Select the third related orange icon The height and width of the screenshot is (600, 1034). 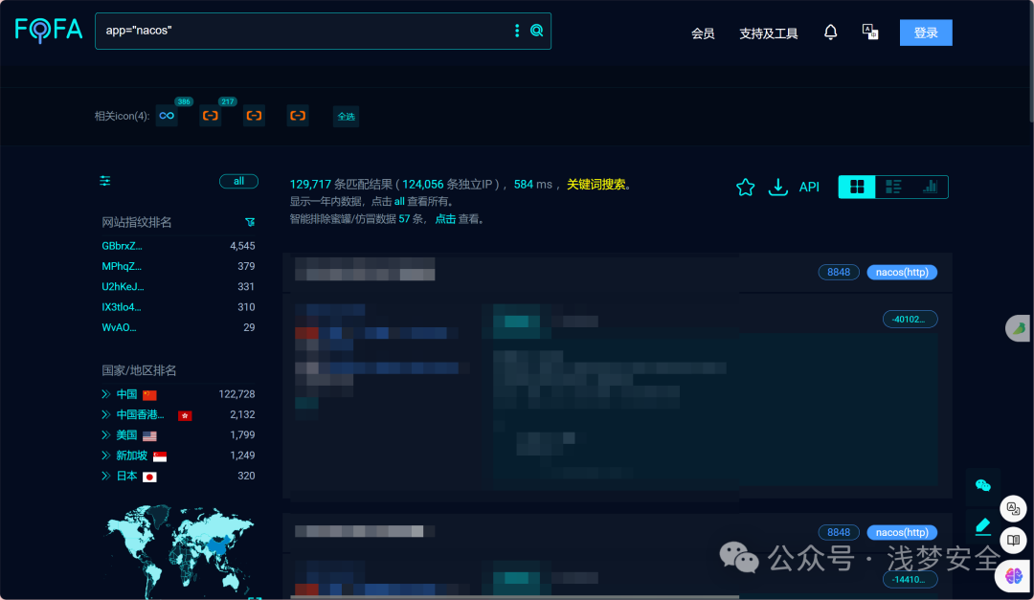point(254,116)
